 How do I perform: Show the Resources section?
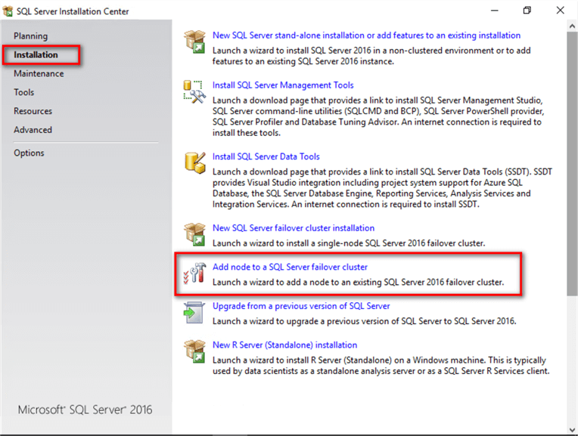(x=33, y=111)
